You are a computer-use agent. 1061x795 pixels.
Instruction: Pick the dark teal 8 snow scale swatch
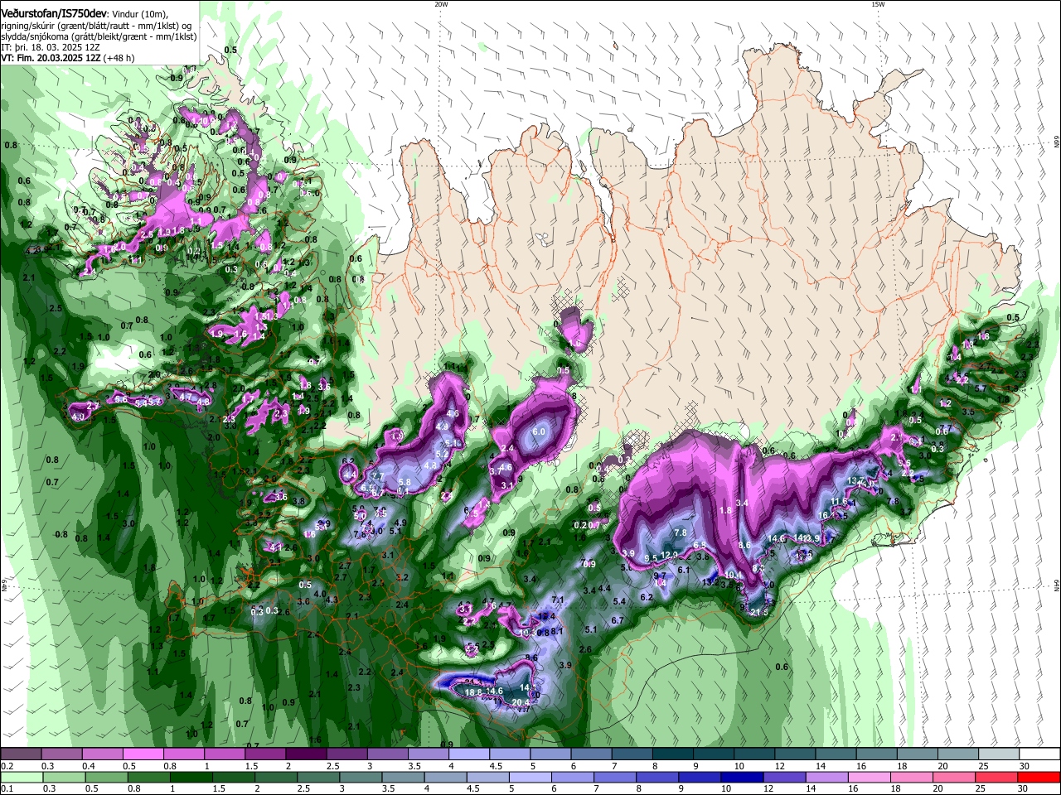(x=673, y=754)
